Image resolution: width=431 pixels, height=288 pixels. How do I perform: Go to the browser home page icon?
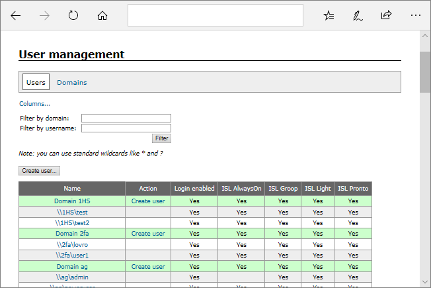(x=102, y=15)
